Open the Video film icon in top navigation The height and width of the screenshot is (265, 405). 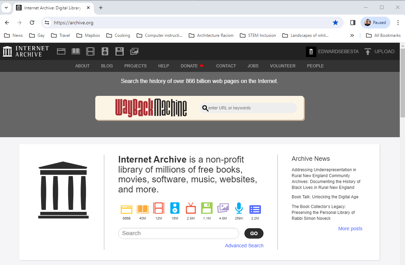pyautogui.click(x=90, y=51)
